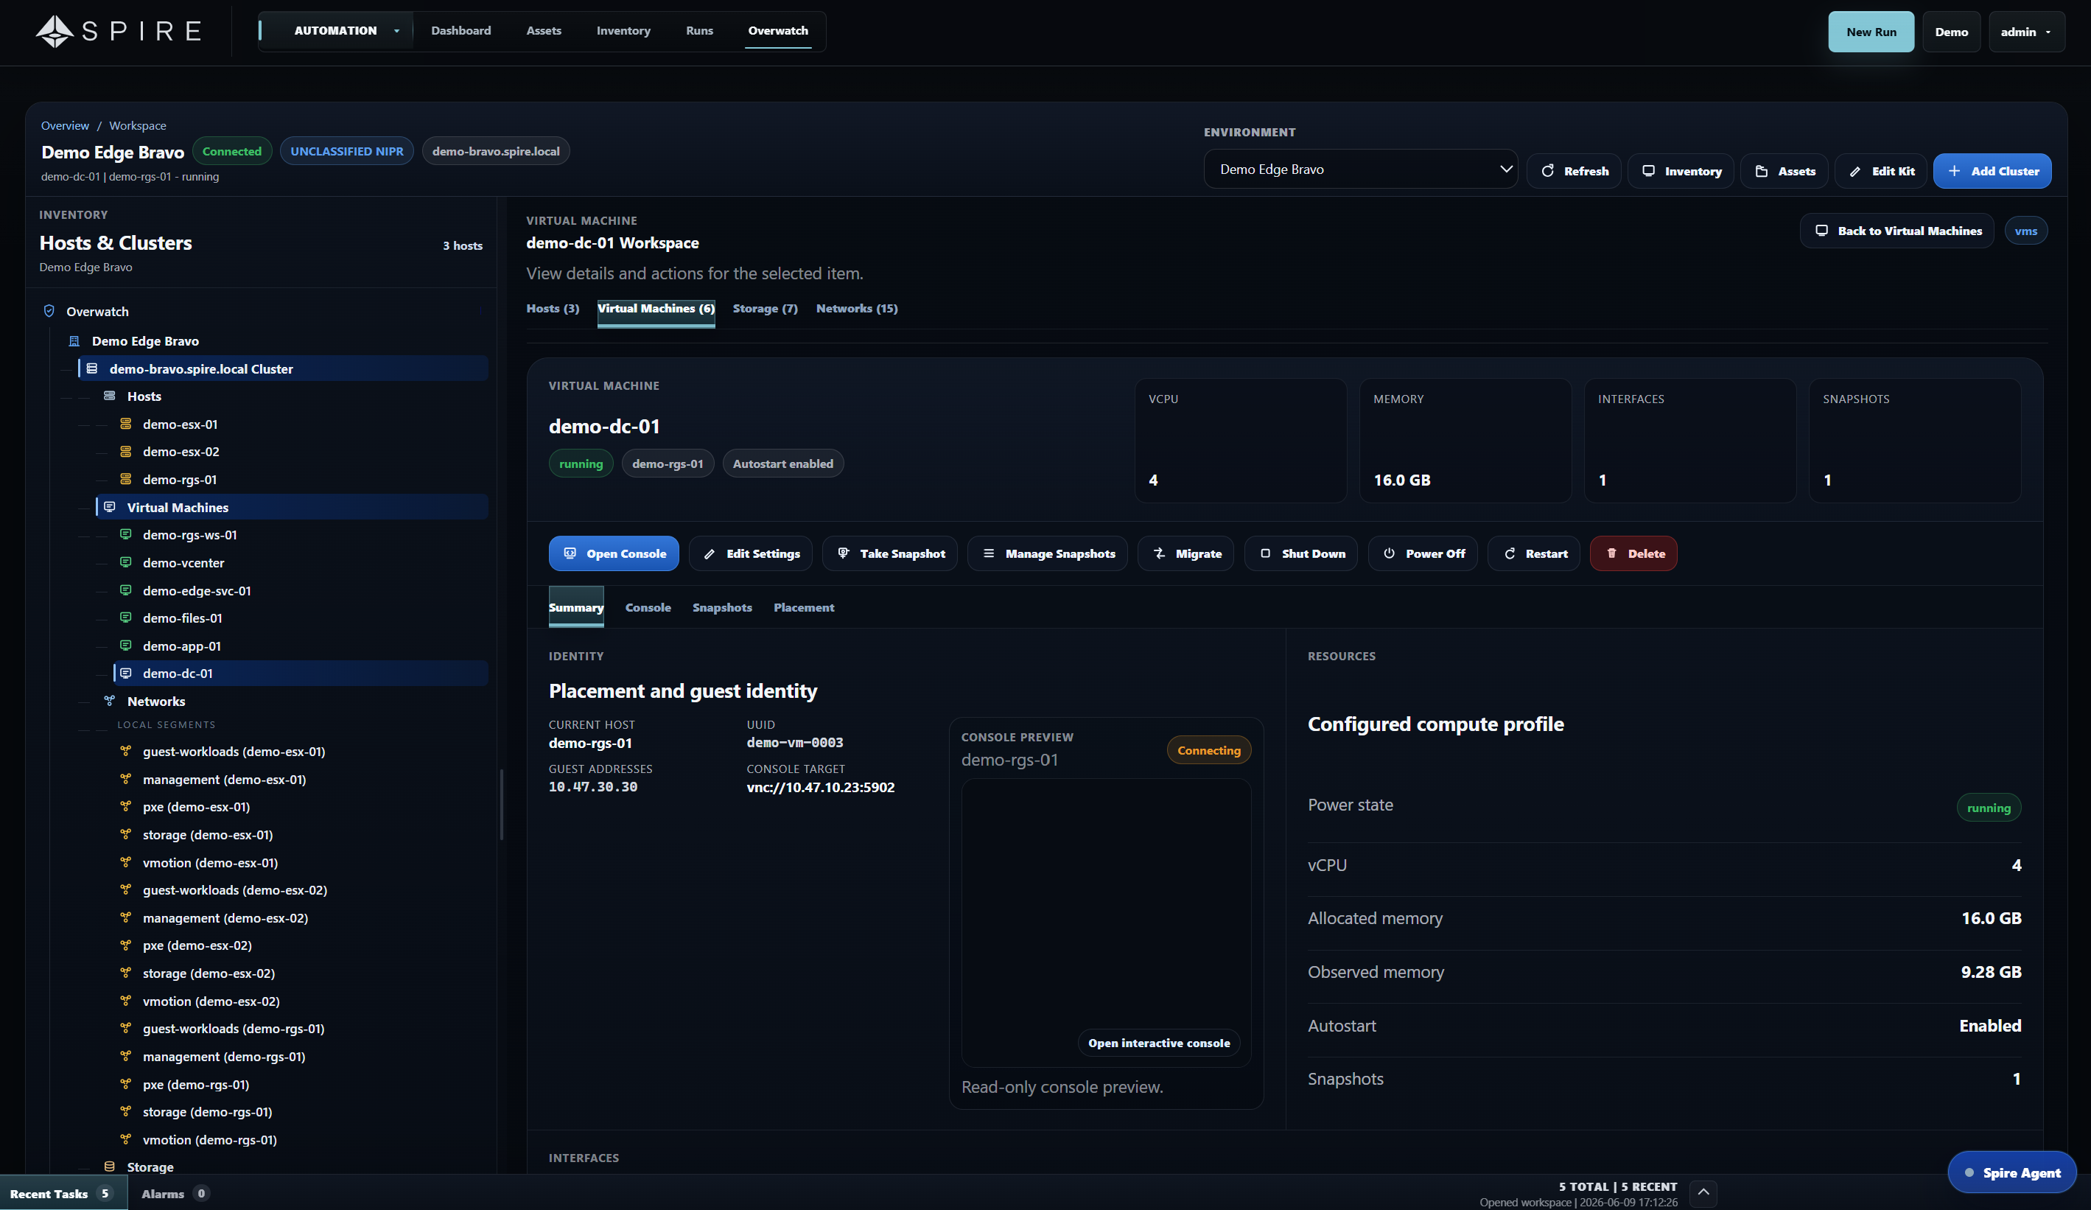Open the Alarms tab
The image size is (2091, 1210).
click(175, 1193)
